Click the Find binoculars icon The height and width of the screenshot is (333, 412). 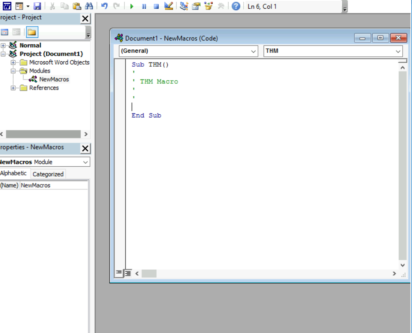click(89, 6)
